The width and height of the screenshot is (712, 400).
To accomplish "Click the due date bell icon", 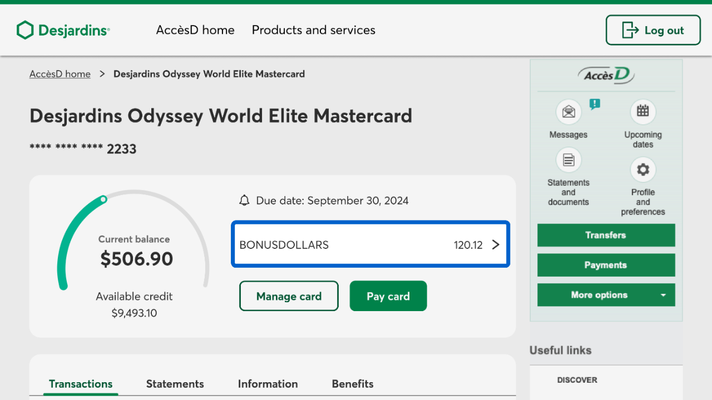I will point(244,201).
